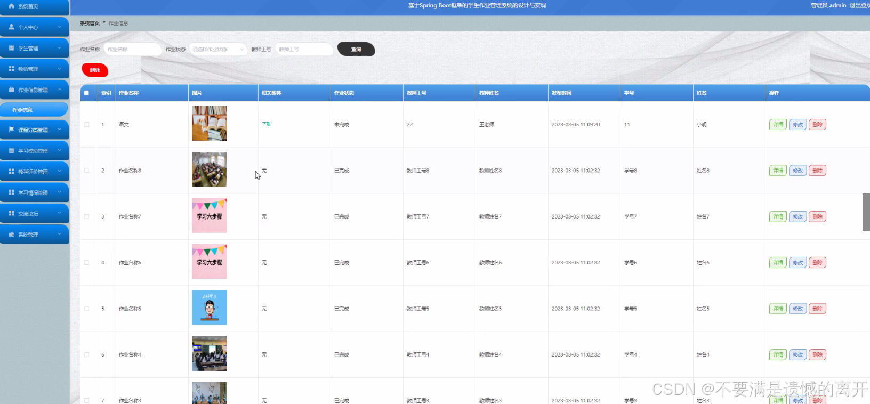Click 修改 for the 作业名称8 row
The image size is (870, 404).
tap(798, 171)
